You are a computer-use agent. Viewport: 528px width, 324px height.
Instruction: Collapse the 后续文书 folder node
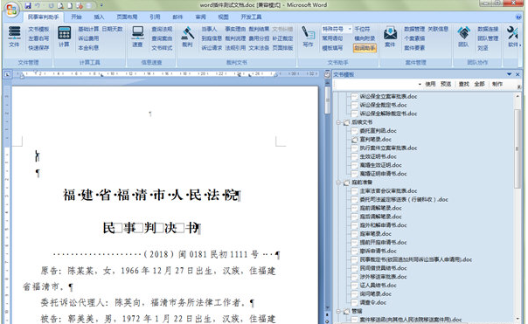tap(338, 122)
